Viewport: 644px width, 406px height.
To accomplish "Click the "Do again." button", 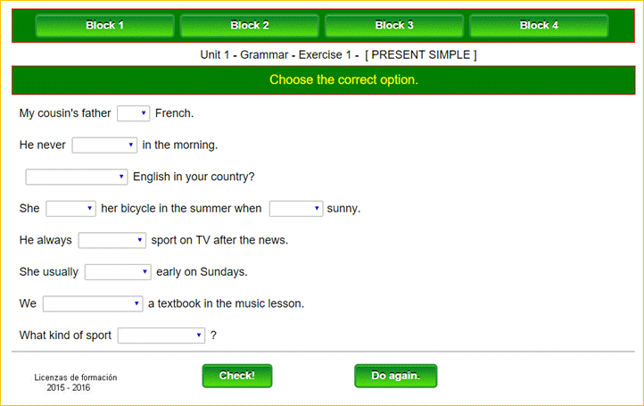I will pos(395,376).
